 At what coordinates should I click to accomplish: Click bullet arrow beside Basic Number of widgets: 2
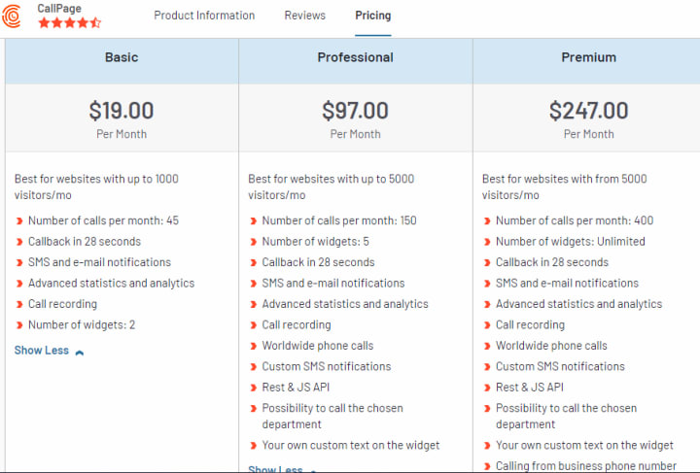[x=19, y=325]
